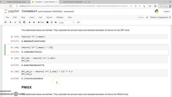Viewport: 172px width, 97px height.
Task: Click the add to favorites star-plus icon
Action: point(144,6)
